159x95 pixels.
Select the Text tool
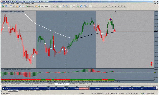click(112, 6)
